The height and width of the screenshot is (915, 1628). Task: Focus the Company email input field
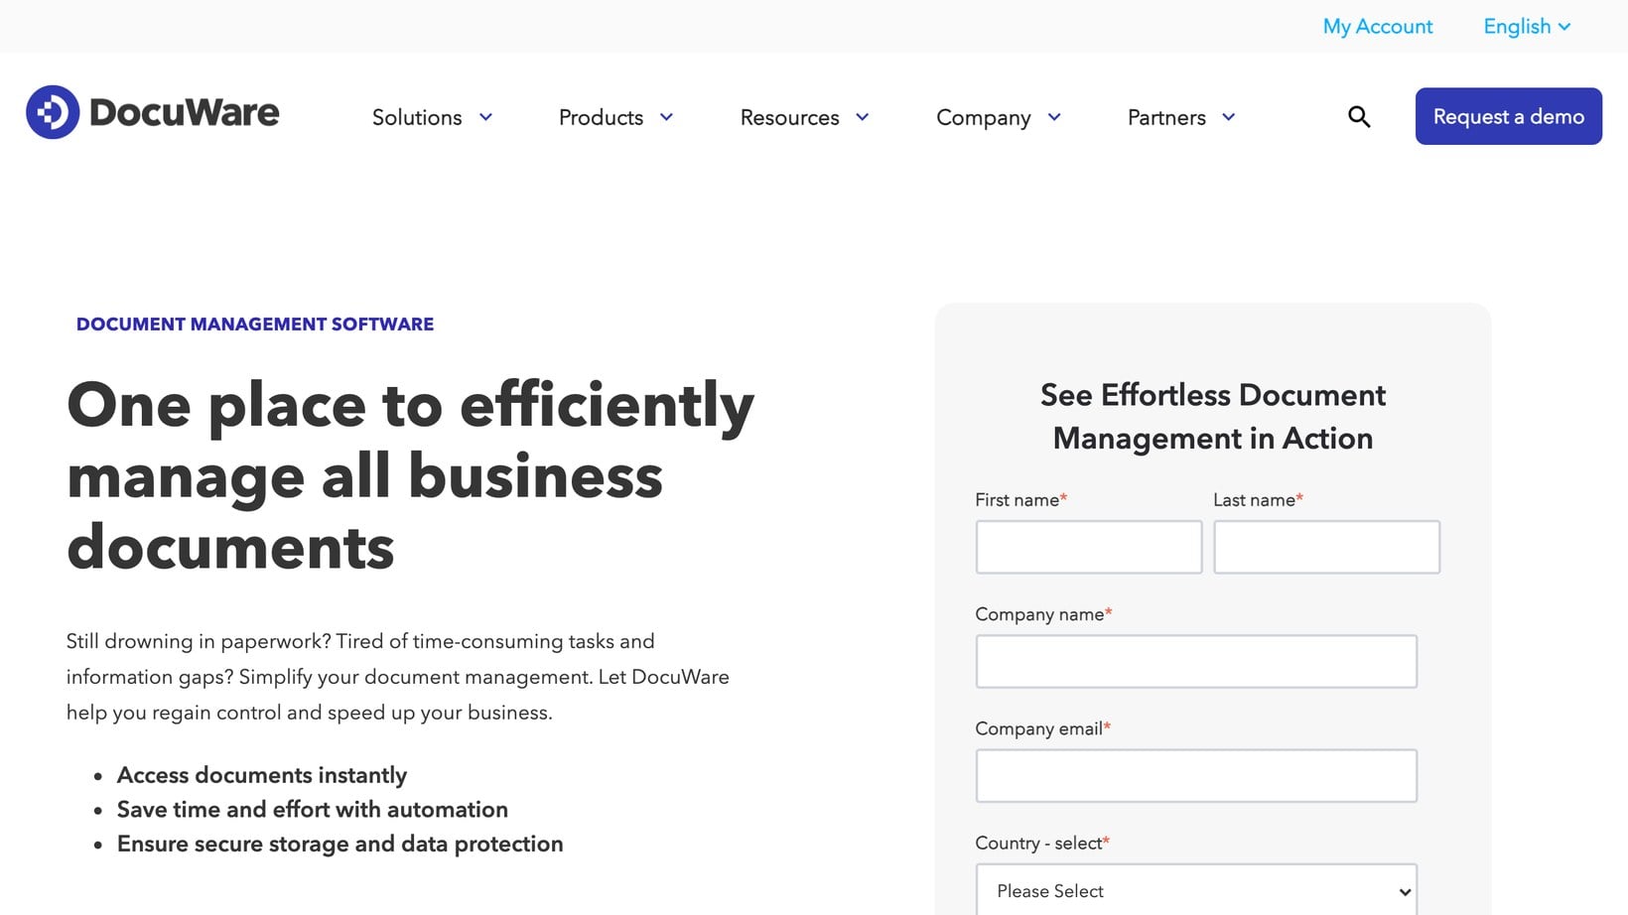pos(1196,775)
